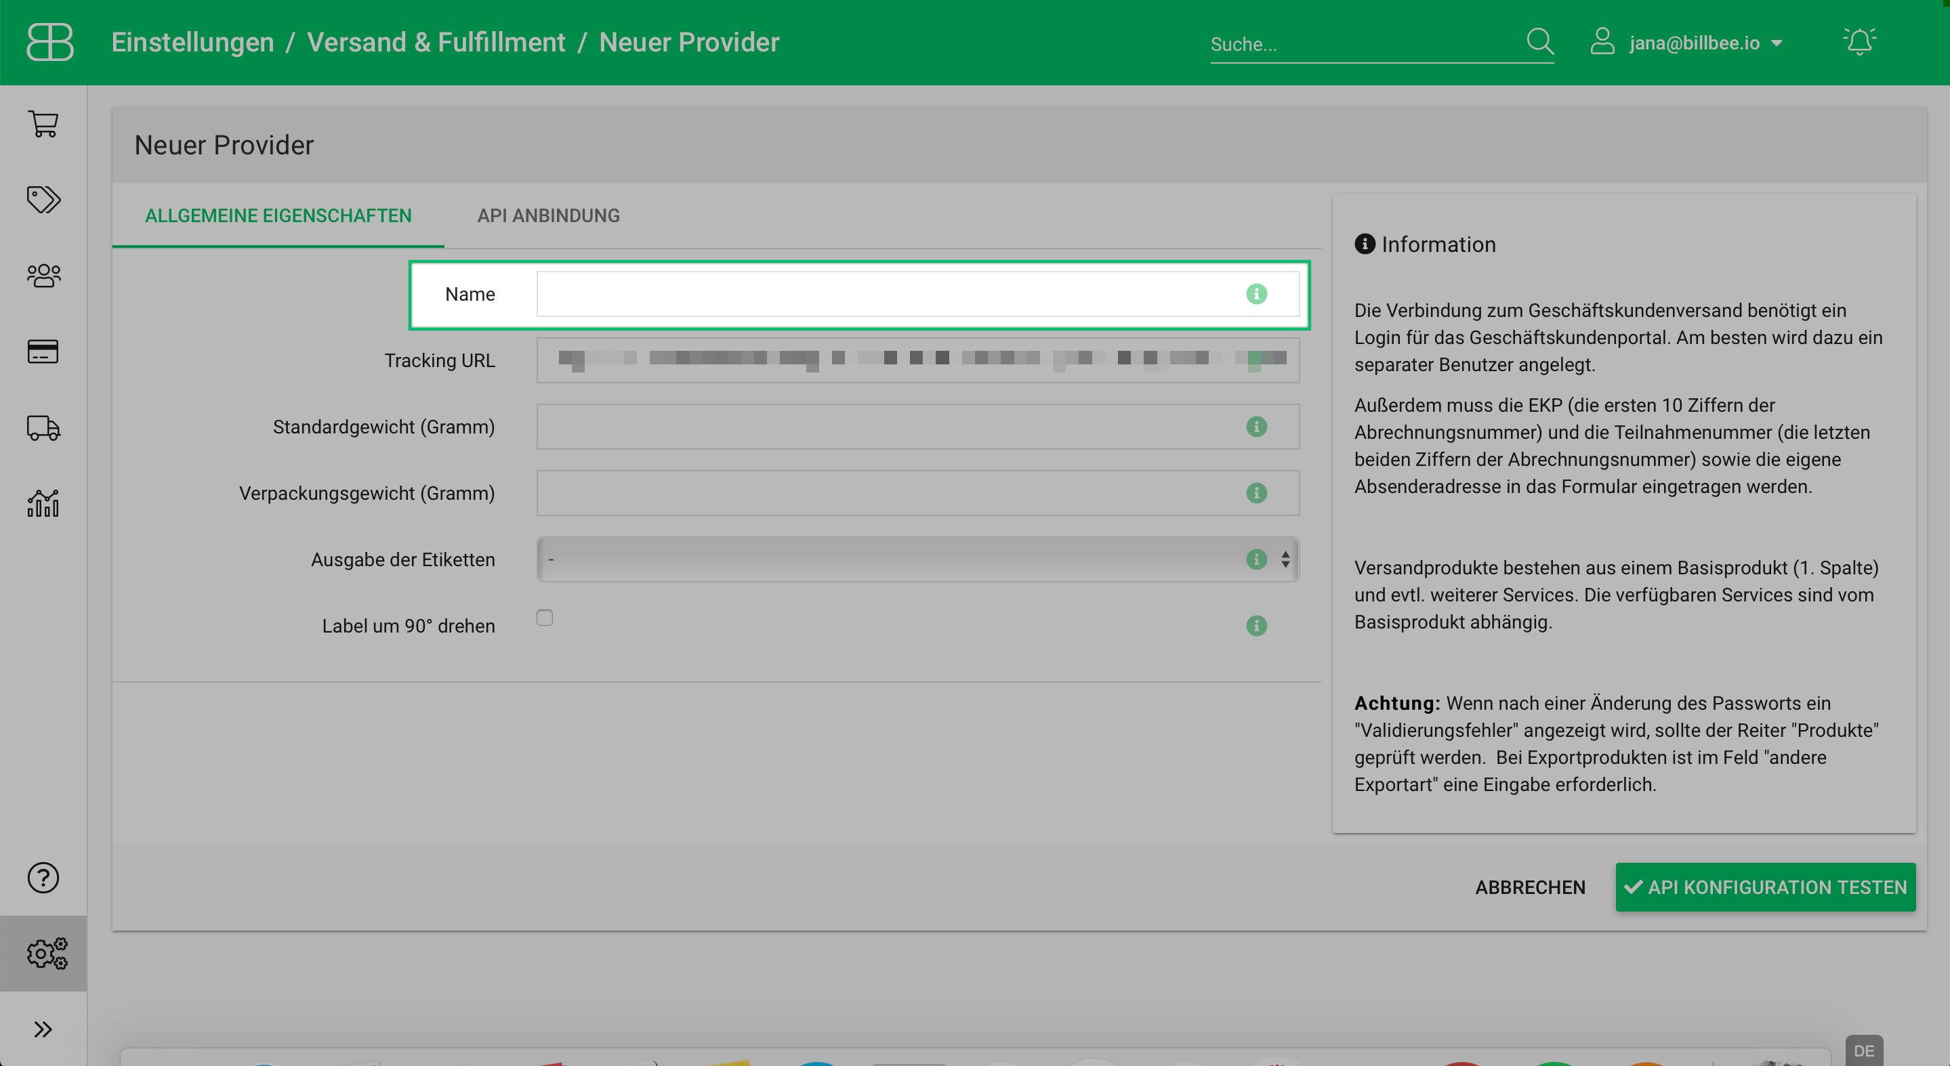Click the Versand & Fulfillment breadcrumb link
Screen dimensions: 1950x1066
pyautogui.click(x=436, y=43)
